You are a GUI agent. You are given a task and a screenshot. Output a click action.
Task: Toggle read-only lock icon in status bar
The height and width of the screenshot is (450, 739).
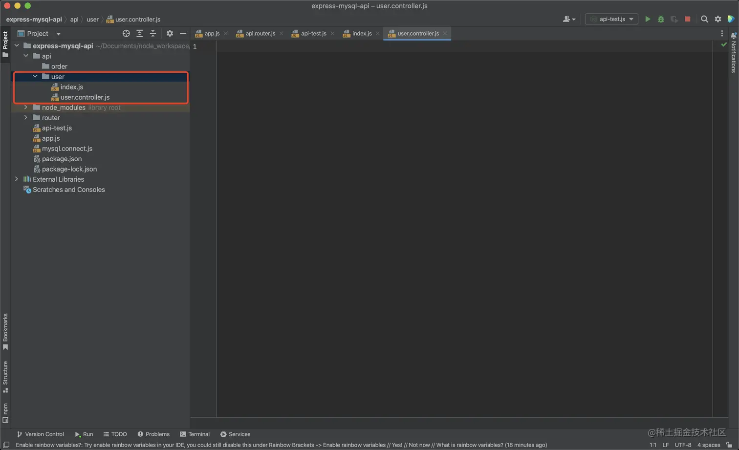pyautogui.click(x=729, y=445)
